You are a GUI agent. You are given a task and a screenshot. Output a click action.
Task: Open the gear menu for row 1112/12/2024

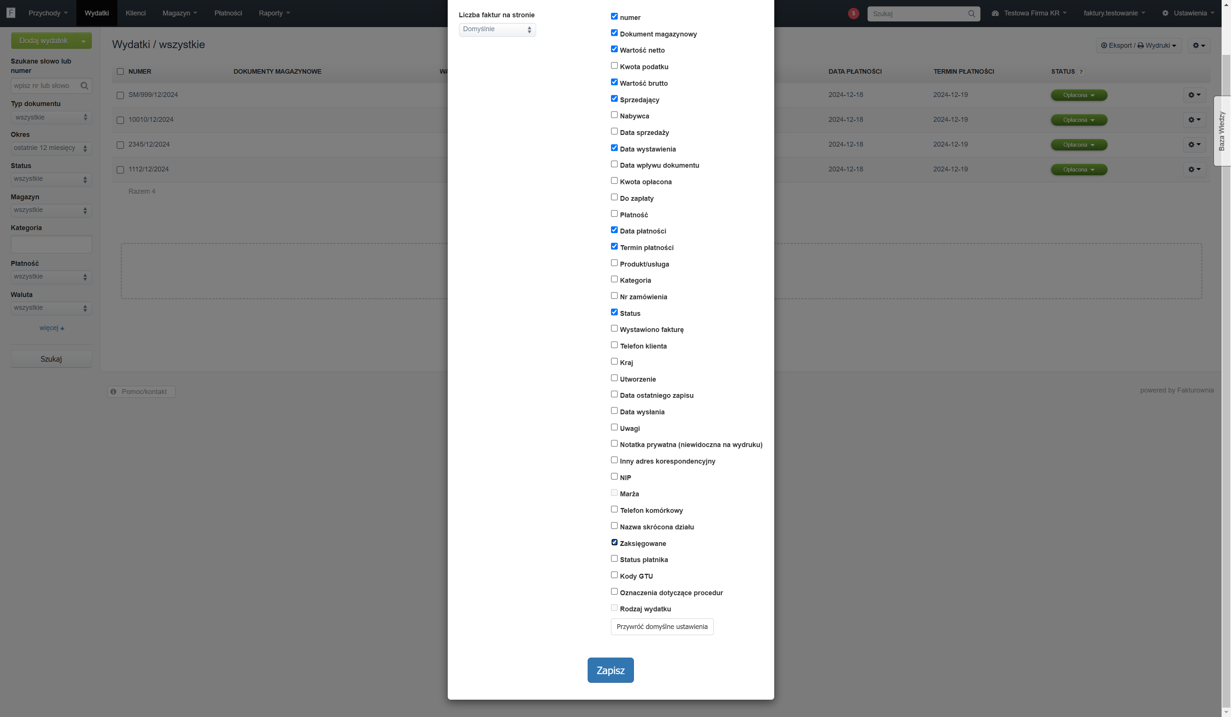1194,169
